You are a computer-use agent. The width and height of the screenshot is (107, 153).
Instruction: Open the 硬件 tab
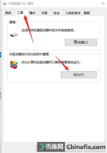pyautogui.click(x=32, y=13)
